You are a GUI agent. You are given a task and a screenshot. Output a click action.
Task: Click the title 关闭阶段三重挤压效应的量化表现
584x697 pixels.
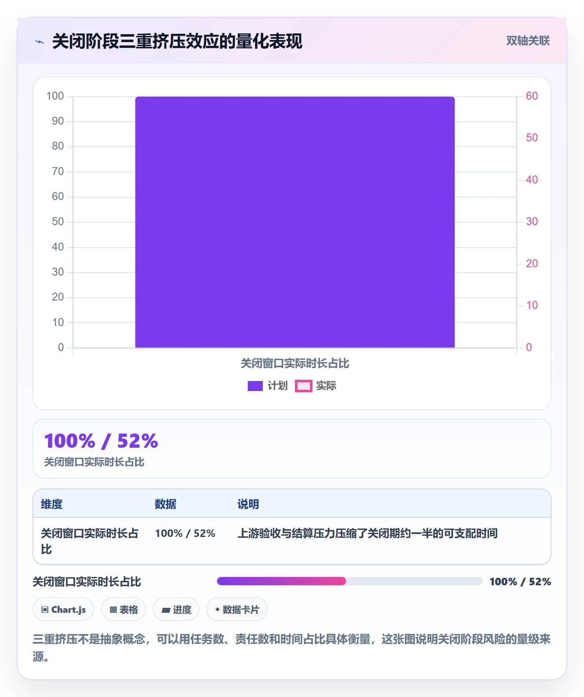177,41
